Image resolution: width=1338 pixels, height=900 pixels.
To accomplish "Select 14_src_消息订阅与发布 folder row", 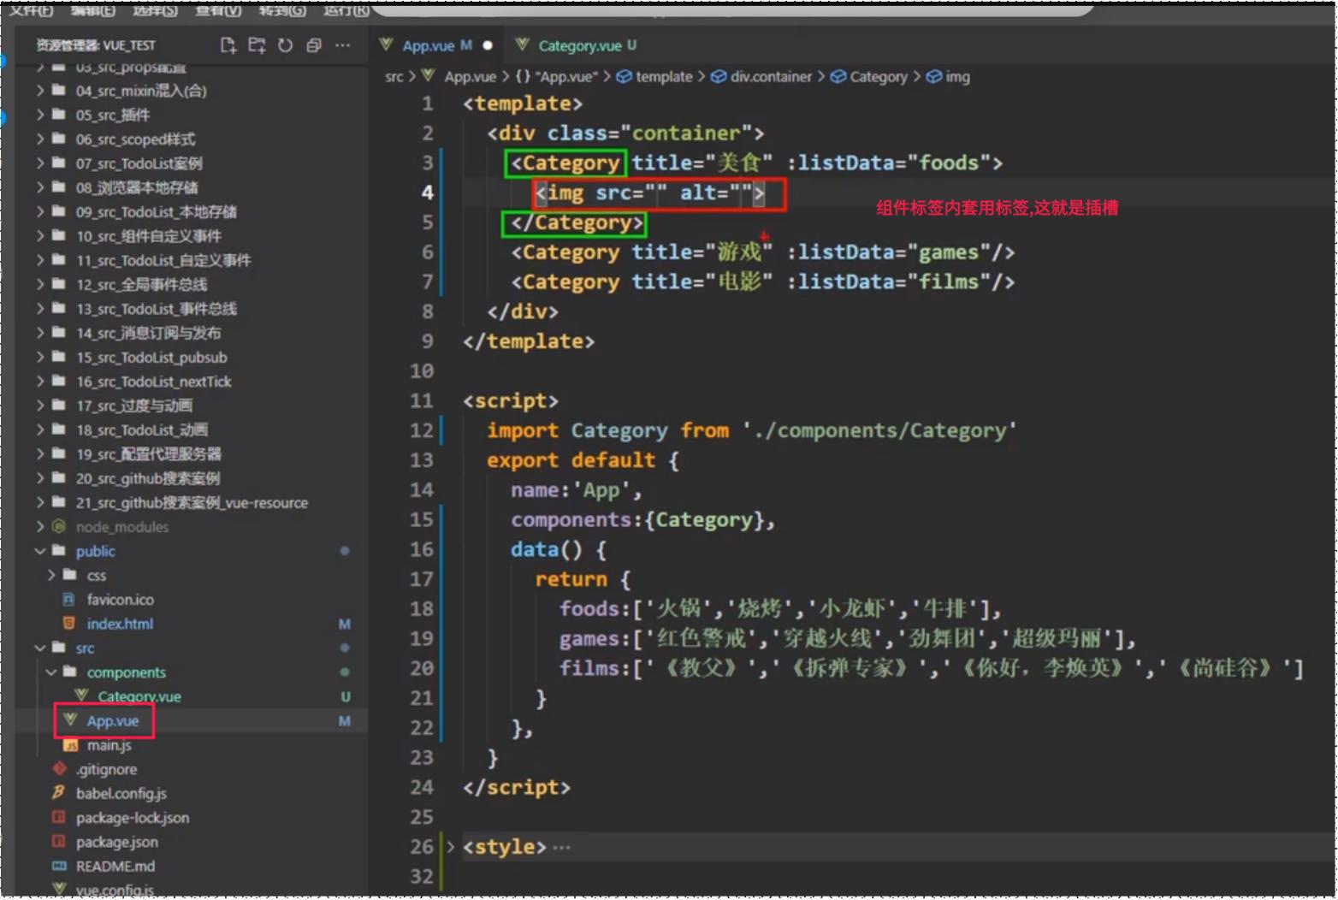I will coord(190,333).
